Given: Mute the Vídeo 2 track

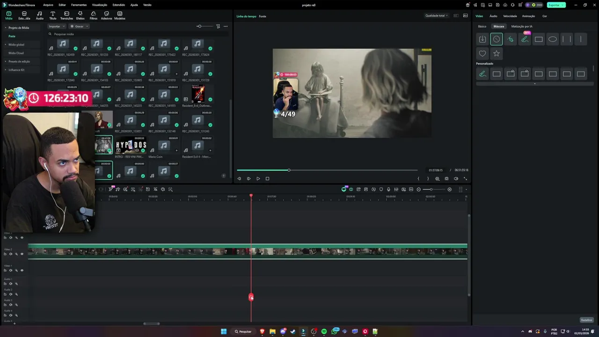Looking at the screenshot, I should [11, 254].
